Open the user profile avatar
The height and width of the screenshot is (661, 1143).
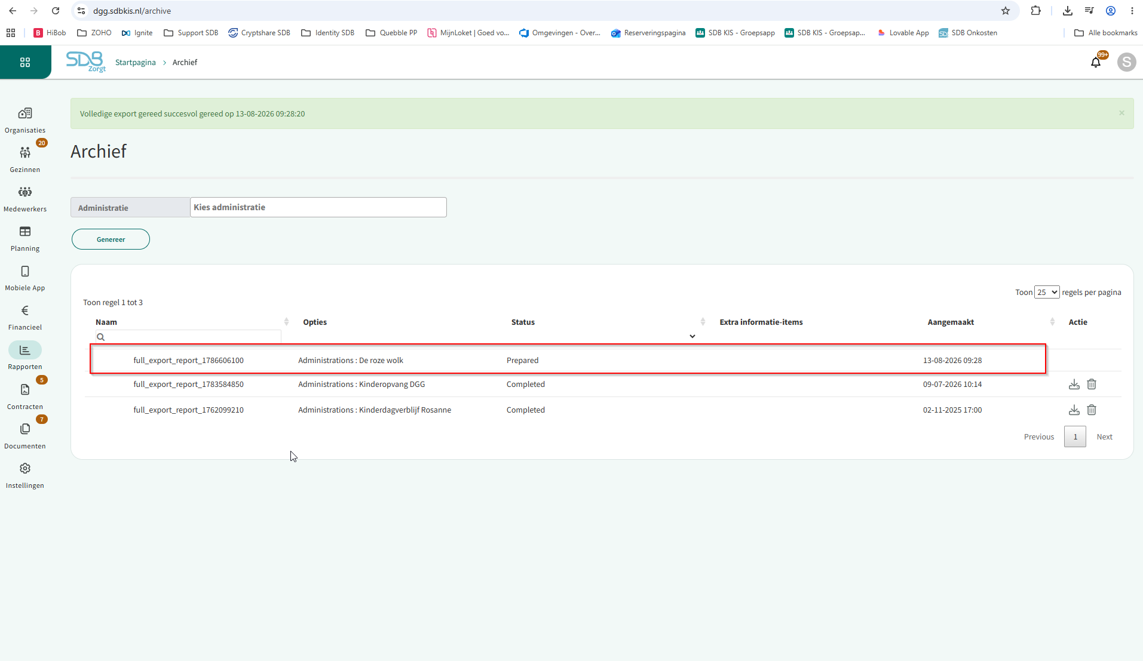1126,62
